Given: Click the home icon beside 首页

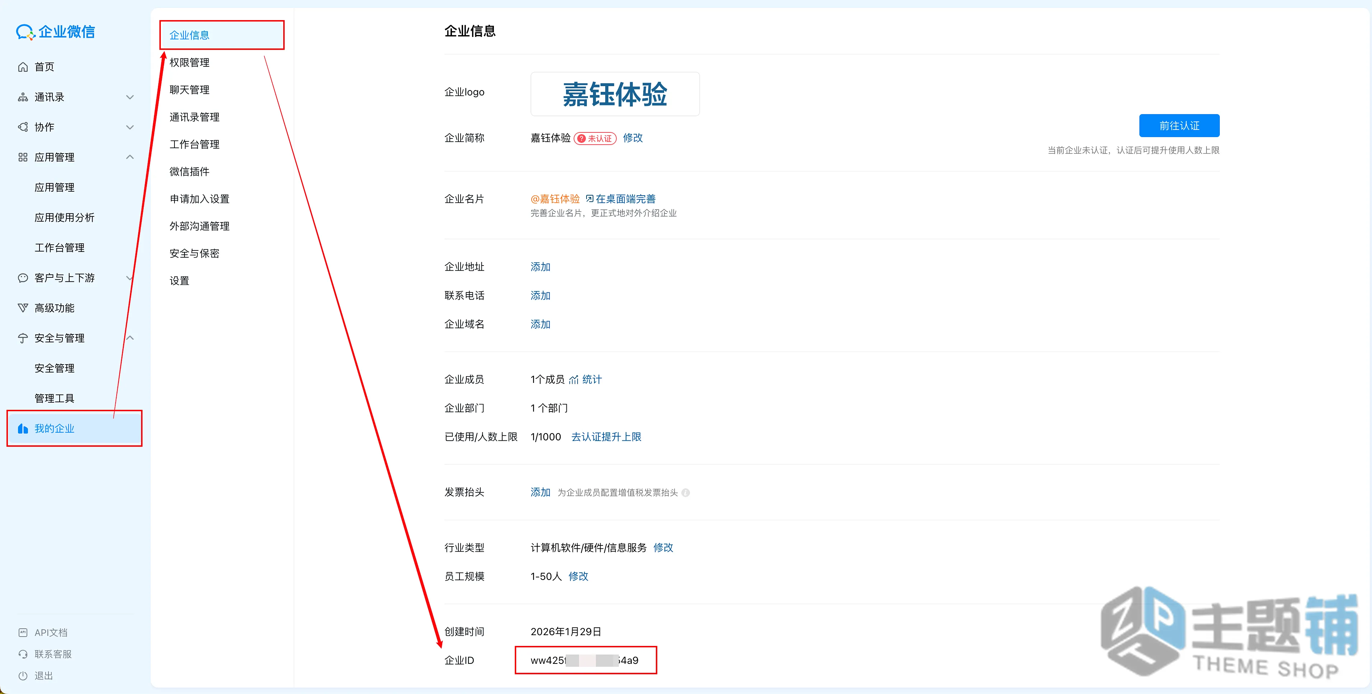Looking at the screenshot, I should click(x=23, y=67).
